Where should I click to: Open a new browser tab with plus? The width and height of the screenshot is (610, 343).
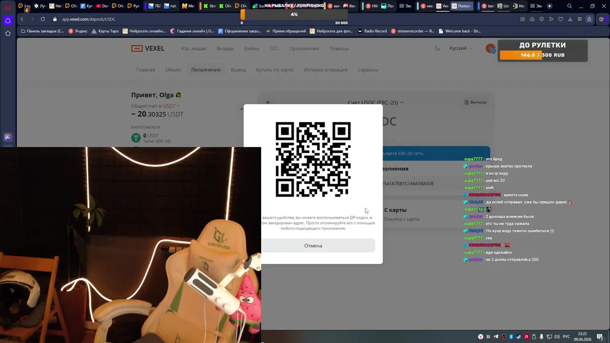pyautogui.click(x=549, y=6)
